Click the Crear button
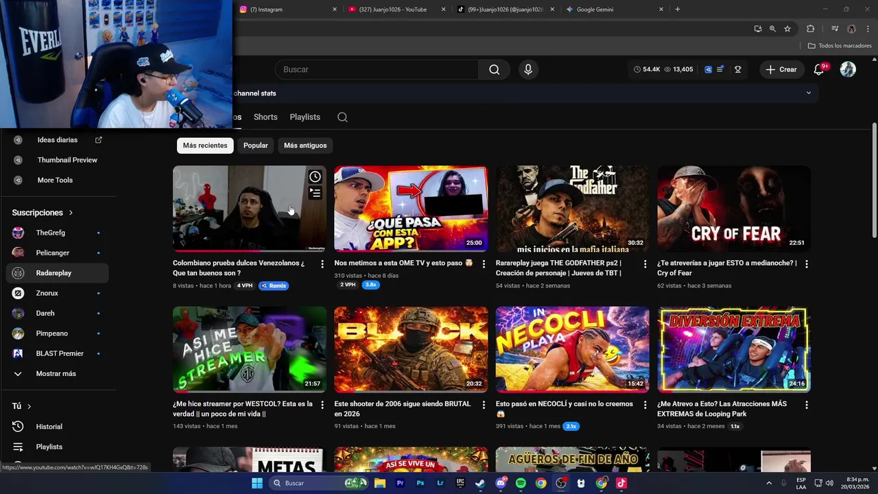Viewport: 878px width, 494px height. click(x=781, y=69)
